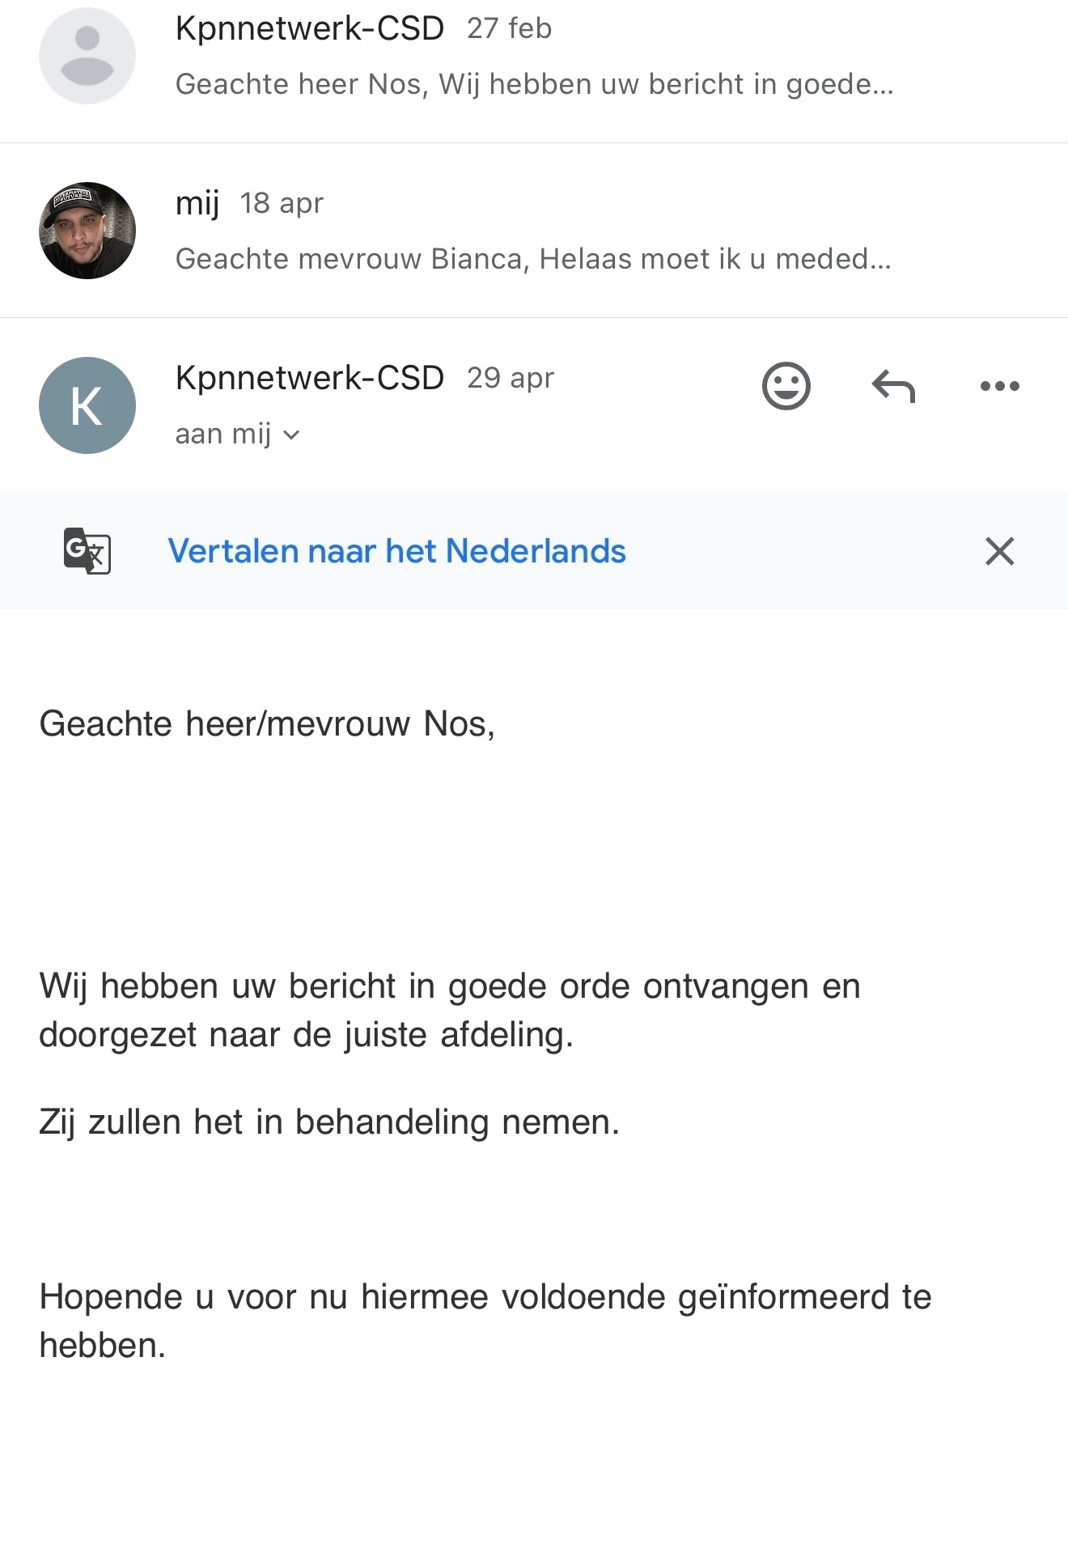Click the paragraph starting with 'Hopende u voor nu'
Screen dimensions: 1068x1548
tap(485, 1321)
